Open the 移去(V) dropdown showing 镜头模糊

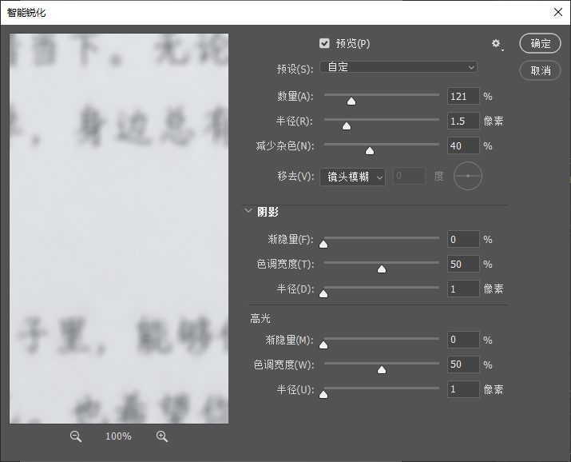(352, 177)
